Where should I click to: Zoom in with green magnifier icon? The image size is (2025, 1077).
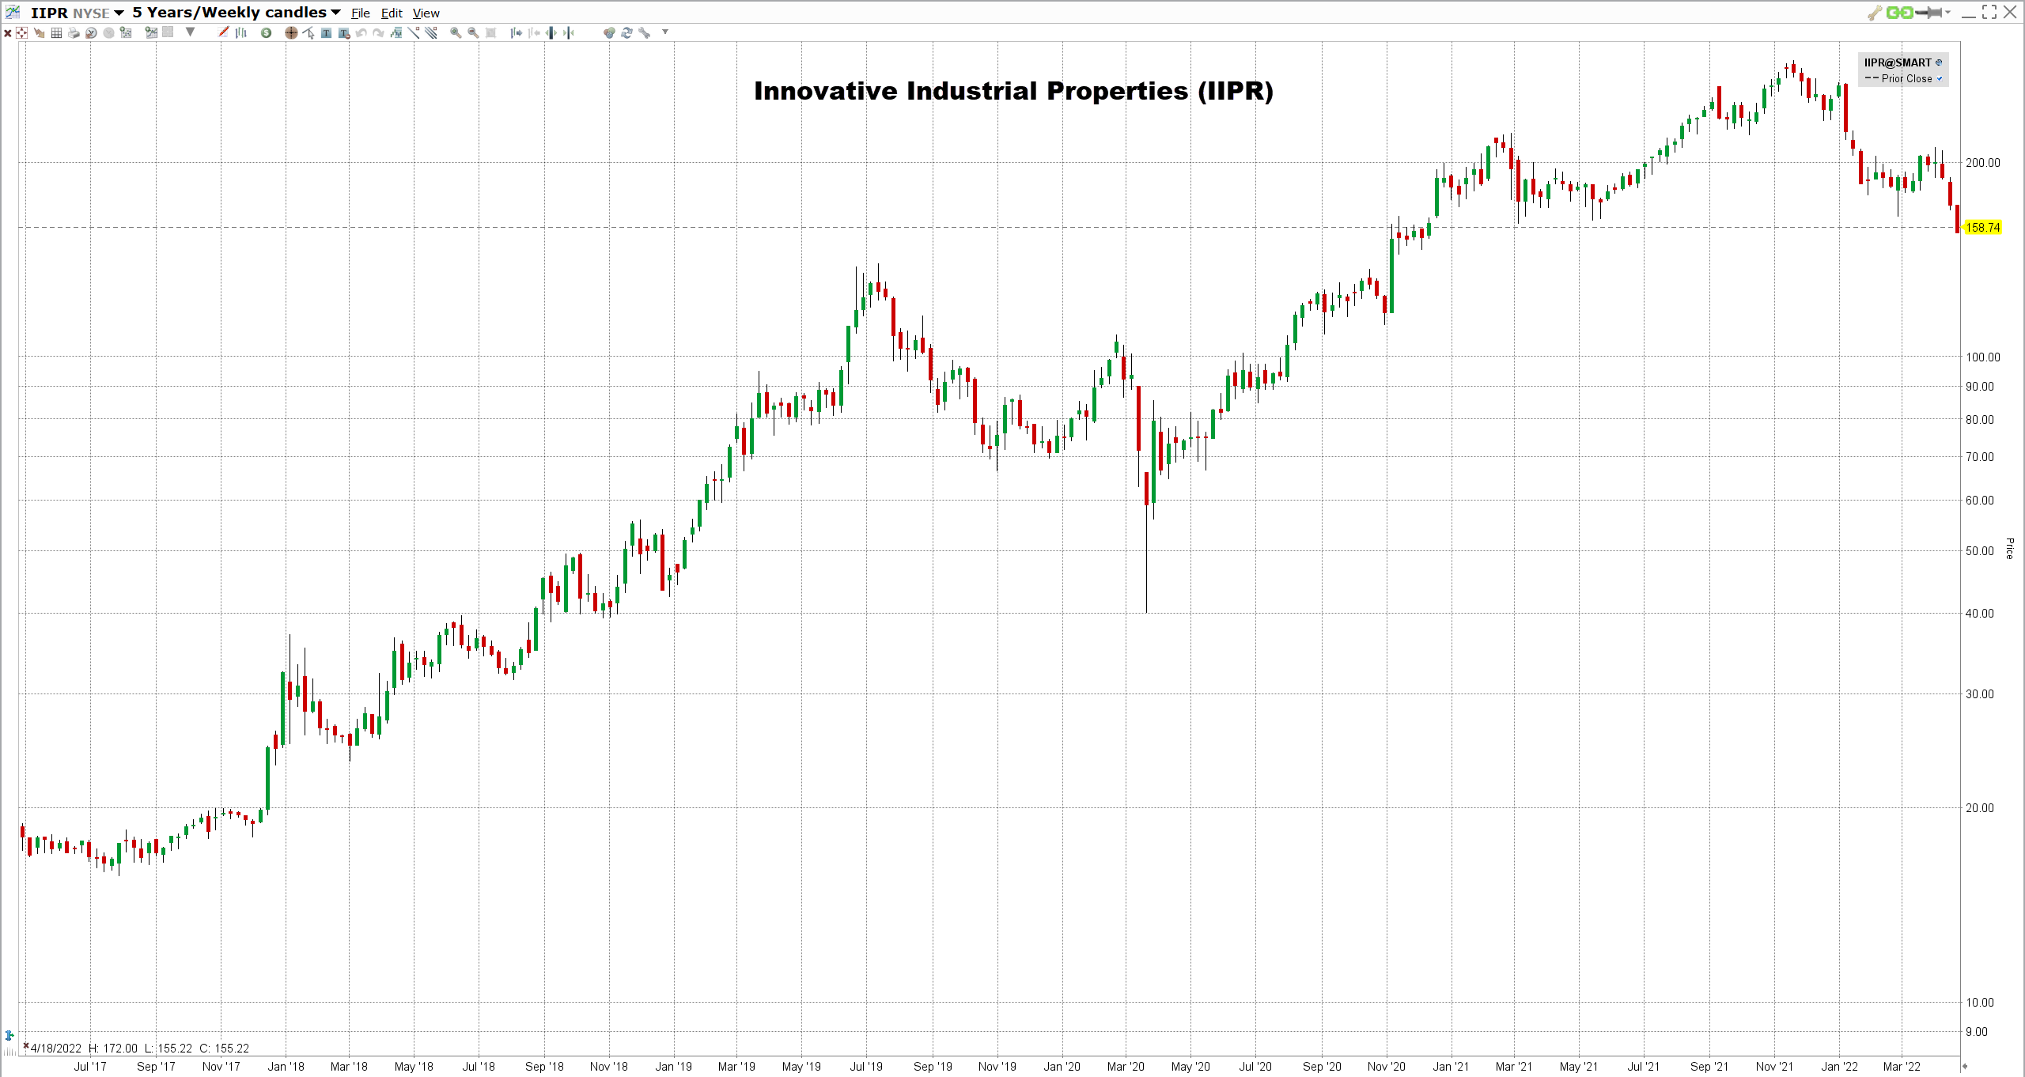tap(456, 32)
